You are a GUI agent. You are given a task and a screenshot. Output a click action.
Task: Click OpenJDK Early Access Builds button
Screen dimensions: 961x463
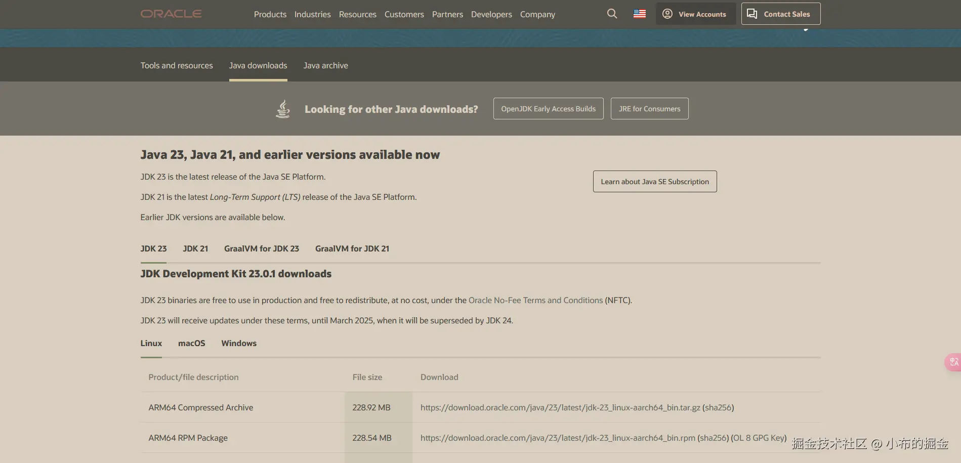(548, 109)
